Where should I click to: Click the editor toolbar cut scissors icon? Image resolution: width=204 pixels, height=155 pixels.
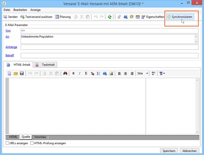point(51,73)
